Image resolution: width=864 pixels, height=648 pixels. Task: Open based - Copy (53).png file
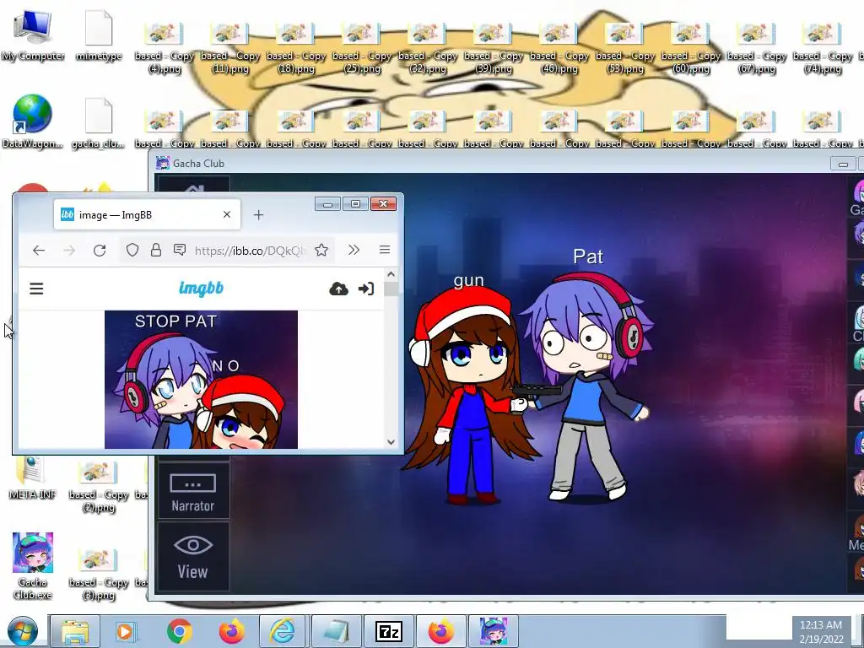tap(625, 47)
